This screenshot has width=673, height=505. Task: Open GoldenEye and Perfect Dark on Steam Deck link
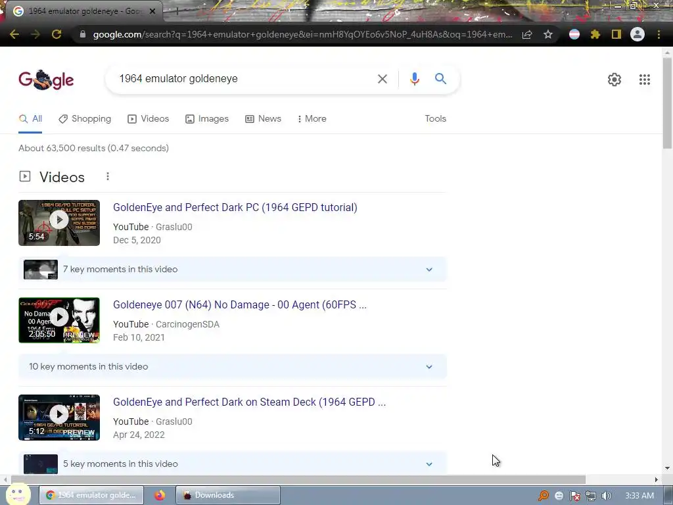click(249, 402)
